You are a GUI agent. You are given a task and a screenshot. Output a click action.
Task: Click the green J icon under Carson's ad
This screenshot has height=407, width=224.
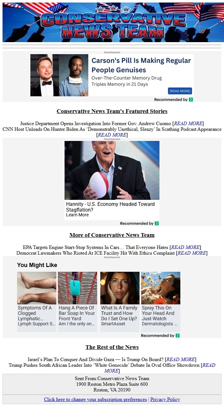click(x=191, y=99)
